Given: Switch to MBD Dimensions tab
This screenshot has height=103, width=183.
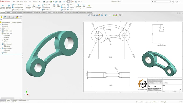Looking at the screenshot, I should (x=28, y=12).
